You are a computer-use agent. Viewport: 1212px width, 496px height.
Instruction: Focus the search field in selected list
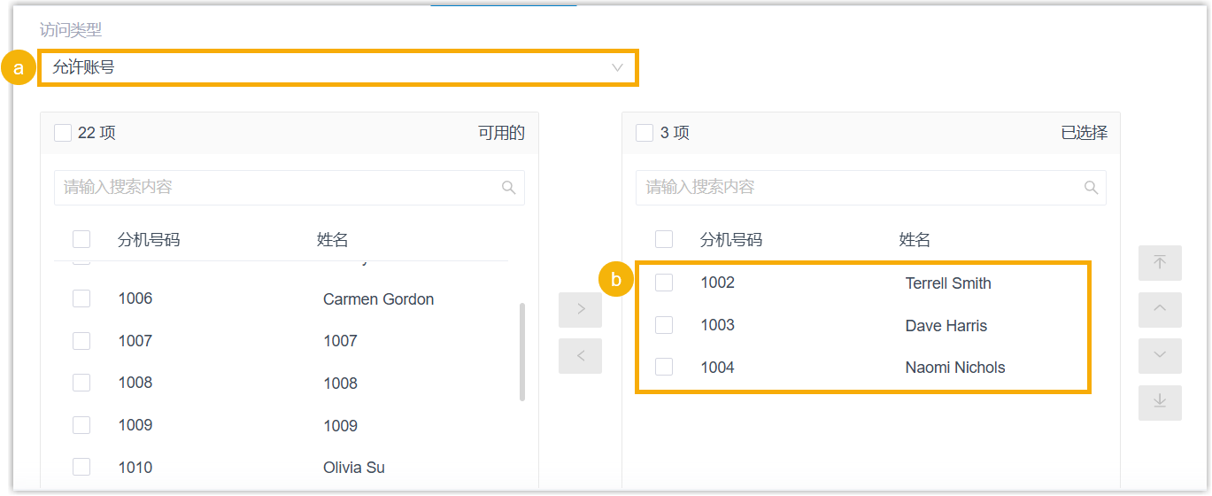[x=859, y=188]
